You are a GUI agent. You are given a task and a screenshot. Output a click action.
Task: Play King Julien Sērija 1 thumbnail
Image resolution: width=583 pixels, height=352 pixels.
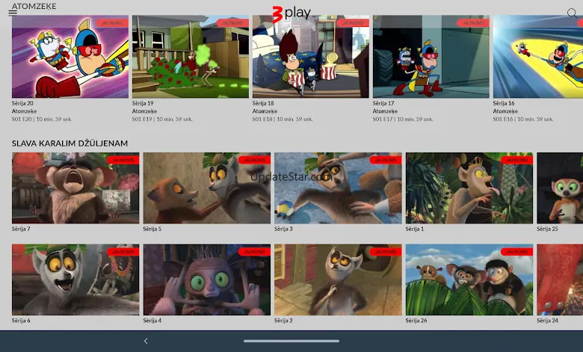(469, 188)
